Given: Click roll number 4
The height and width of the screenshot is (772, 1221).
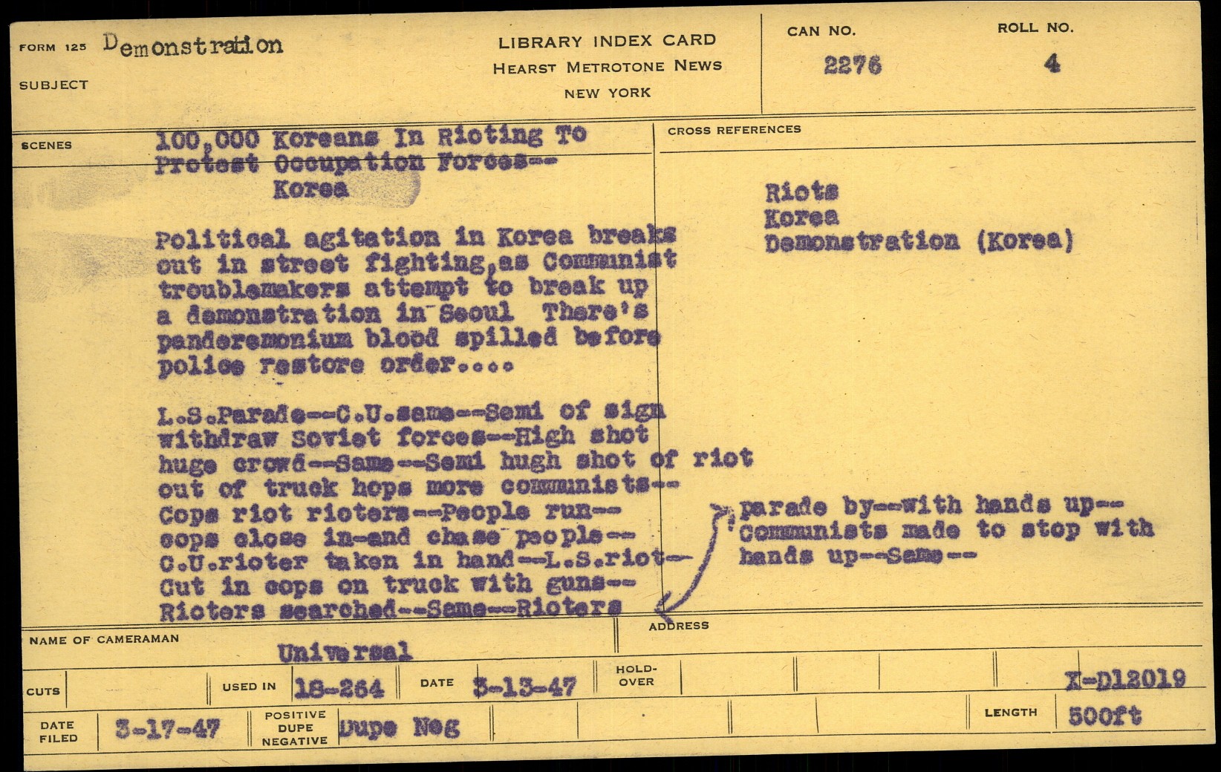Looking at the screenshot, I should [1052, 64].
